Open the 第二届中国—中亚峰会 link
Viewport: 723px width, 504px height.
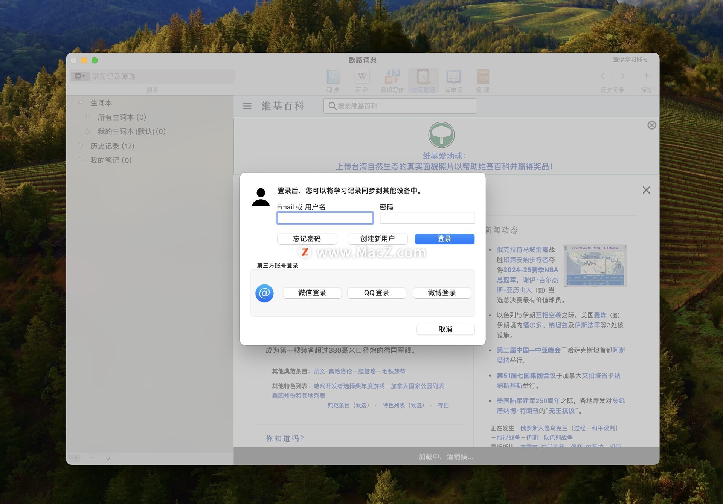tap(528, 350)
